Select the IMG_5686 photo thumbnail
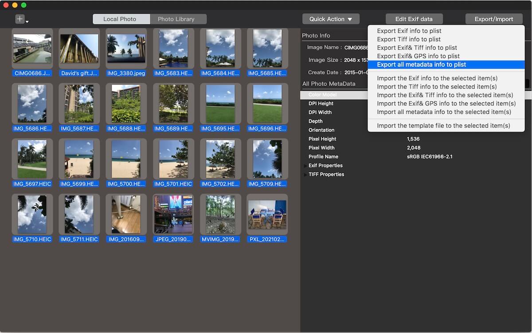The image size is (532, 333). 32,104
